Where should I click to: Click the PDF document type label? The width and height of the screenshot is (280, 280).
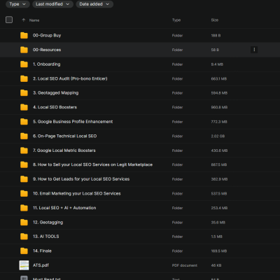tap(185, 265)
